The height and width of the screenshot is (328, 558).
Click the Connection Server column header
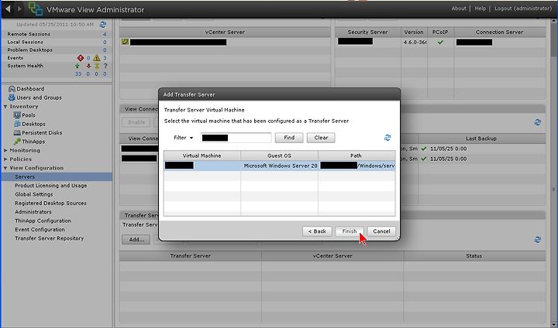point(499,32)
